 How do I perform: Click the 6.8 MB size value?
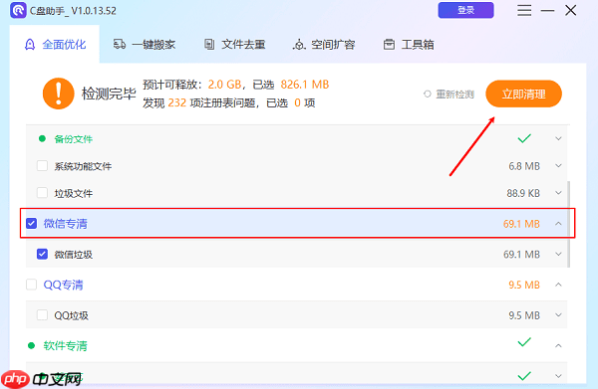coord(524,166)
